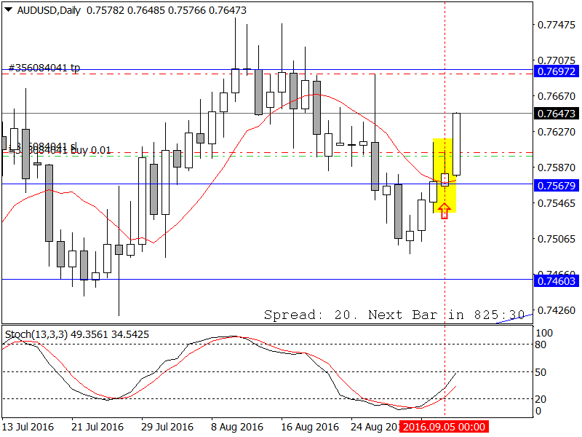Click the stochastic scale value 80
This screenshot has height=437, width=582.
click(x=541, y=345)
